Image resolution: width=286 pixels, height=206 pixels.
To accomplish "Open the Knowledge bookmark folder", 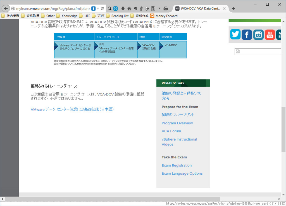I will (x=67, y=16).
